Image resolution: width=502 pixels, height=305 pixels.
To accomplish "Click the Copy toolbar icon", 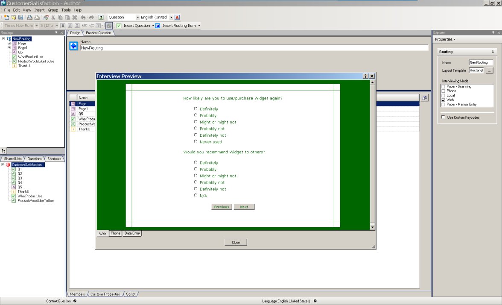I will (x=60, y=17).
